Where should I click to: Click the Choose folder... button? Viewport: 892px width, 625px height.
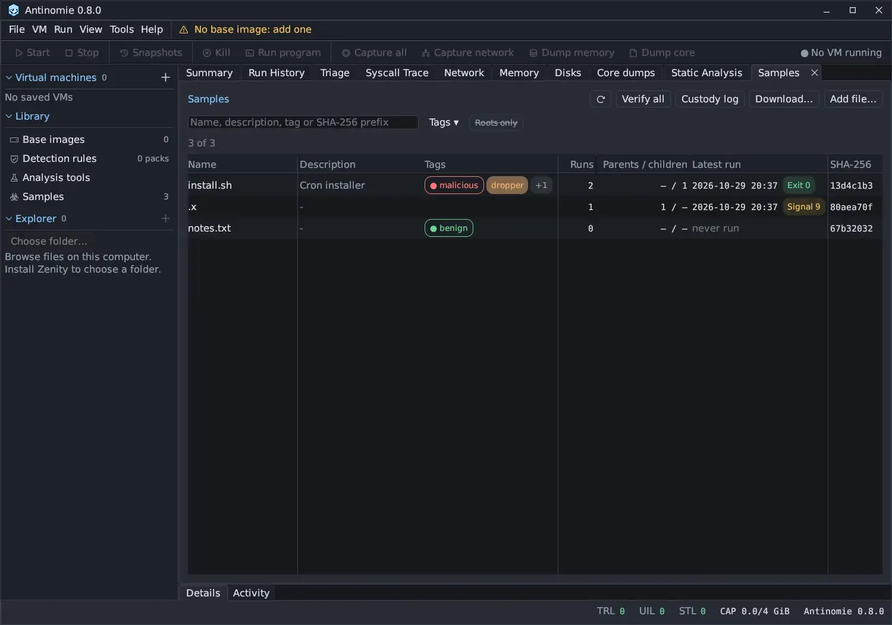49,241
